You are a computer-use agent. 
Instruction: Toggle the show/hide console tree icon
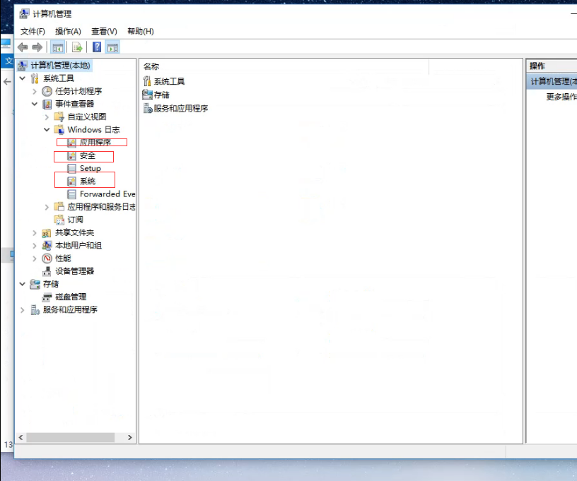coord(58,47)
